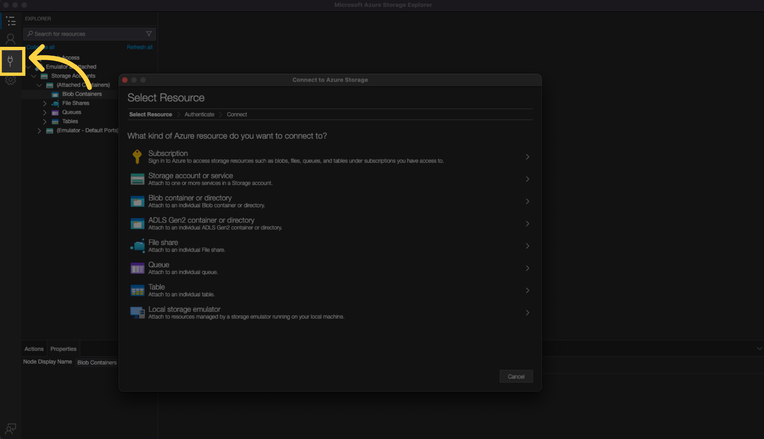Focus the Search for resources field

tap(89, 34)
